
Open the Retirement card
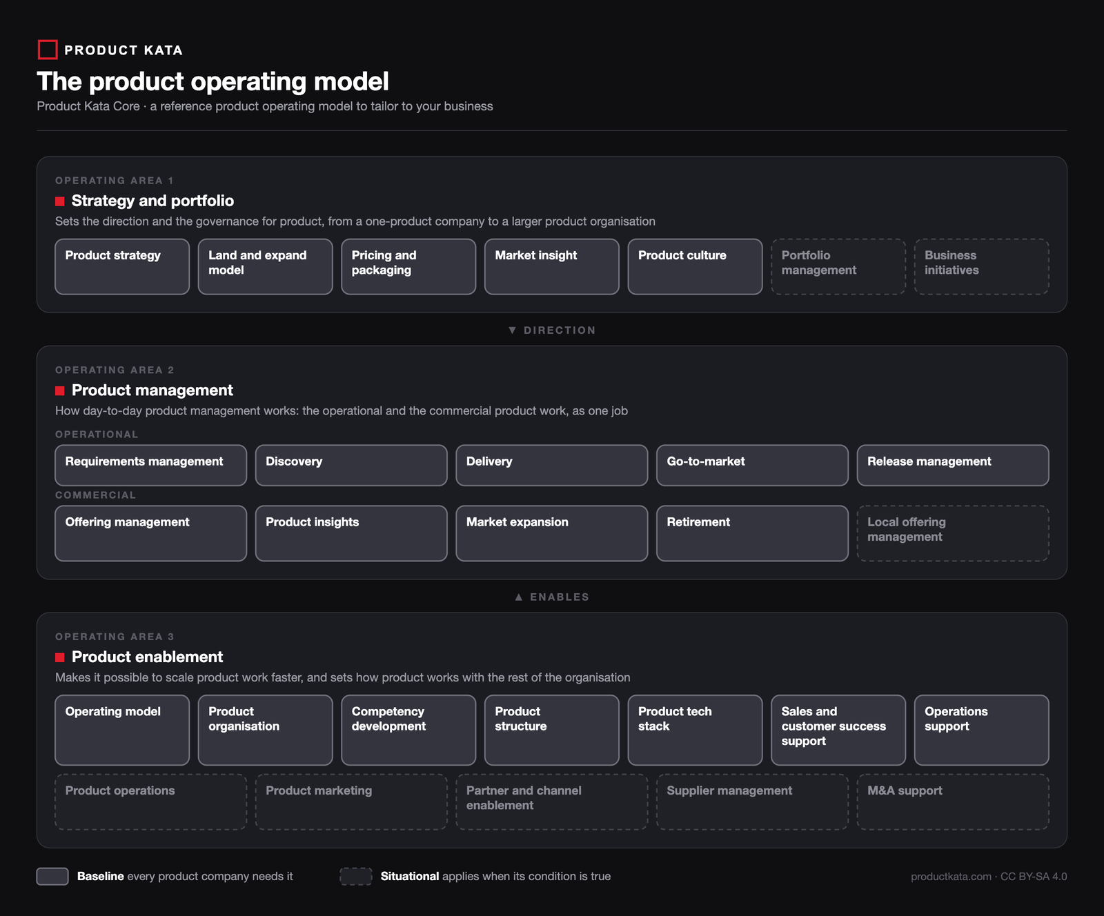click(752, 534)
